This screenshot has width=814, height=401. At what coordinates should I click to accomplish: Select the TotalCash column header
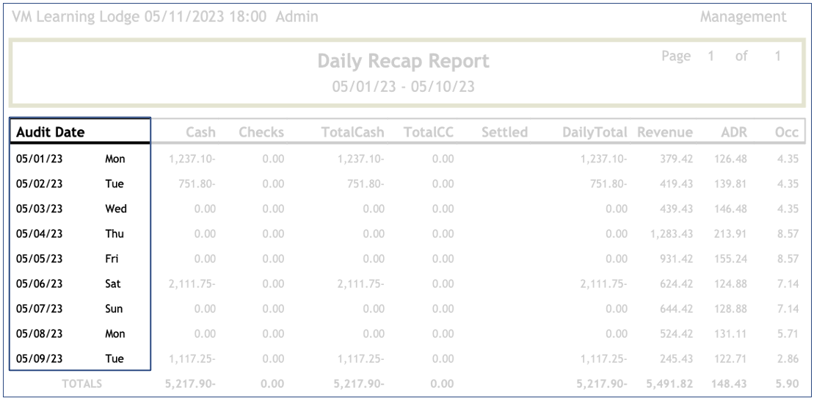click(x=352, y=132)
